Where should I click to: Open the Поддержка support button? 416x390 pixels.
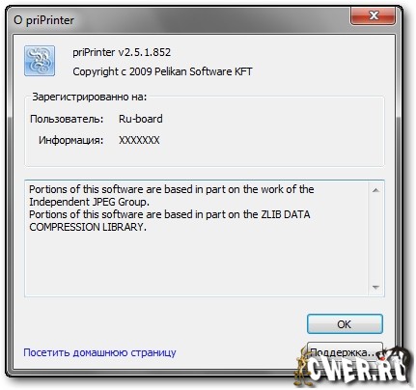(x=345, y=351)
